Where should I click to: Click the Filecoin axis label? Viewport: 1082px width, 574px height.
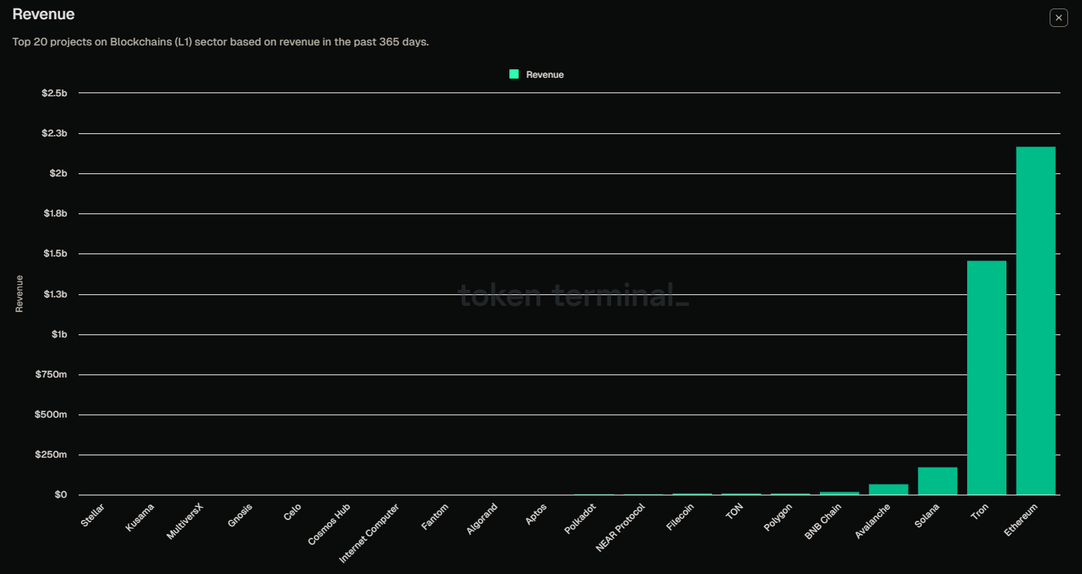[680, 517]
